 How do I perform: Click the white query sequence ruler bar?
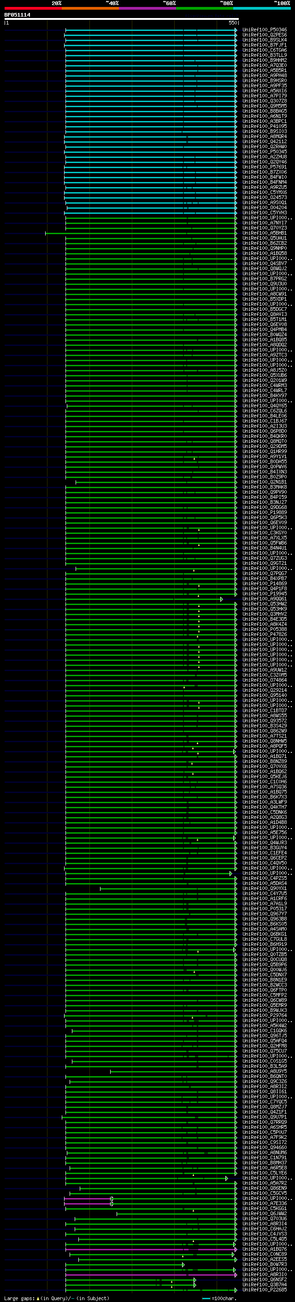[x=121, y=19]
